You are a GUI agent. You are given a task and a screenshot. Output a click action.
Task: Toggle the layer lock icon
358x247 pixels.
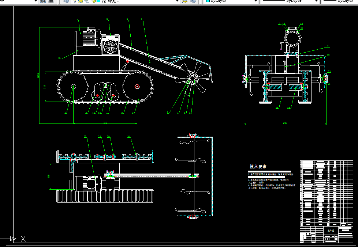94,1
